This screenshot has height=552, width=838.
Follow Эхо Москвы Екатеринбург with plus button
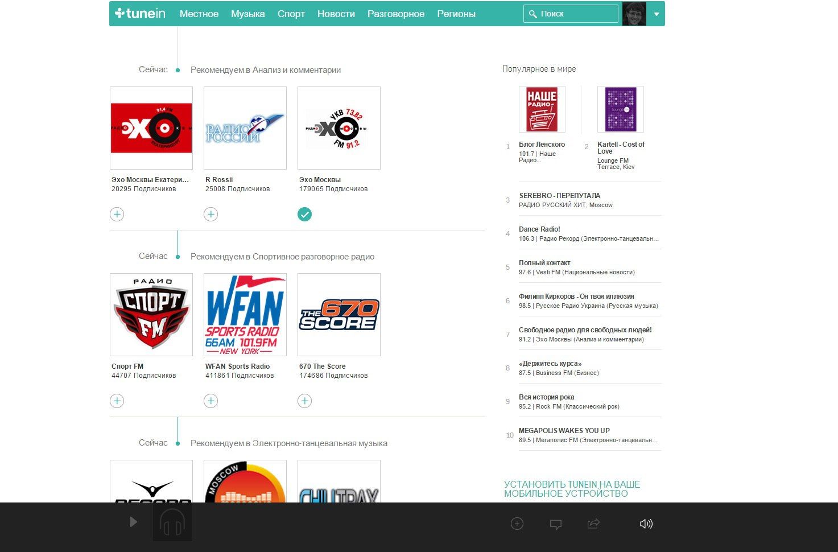click(117, 215)
